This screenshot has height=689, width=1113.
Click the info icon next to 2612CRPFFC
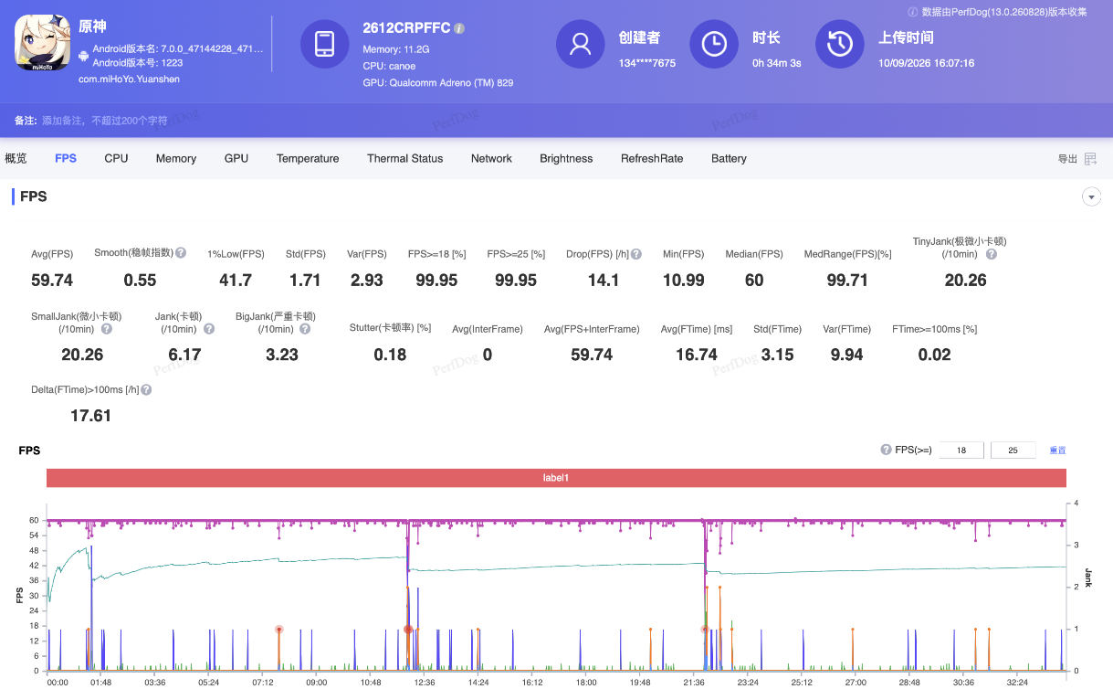pos(459,28)
